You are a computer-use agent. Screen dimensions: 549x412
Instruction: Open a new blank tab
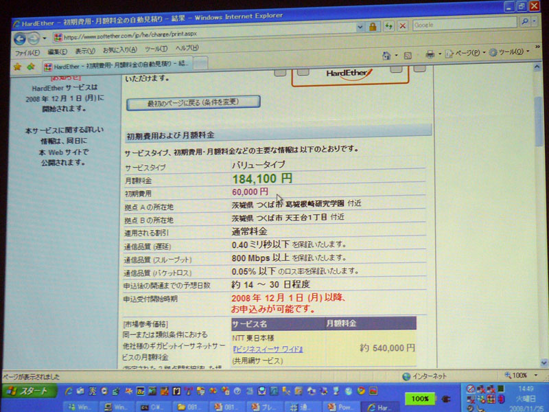pyautogui.click(x=201, y=63)
